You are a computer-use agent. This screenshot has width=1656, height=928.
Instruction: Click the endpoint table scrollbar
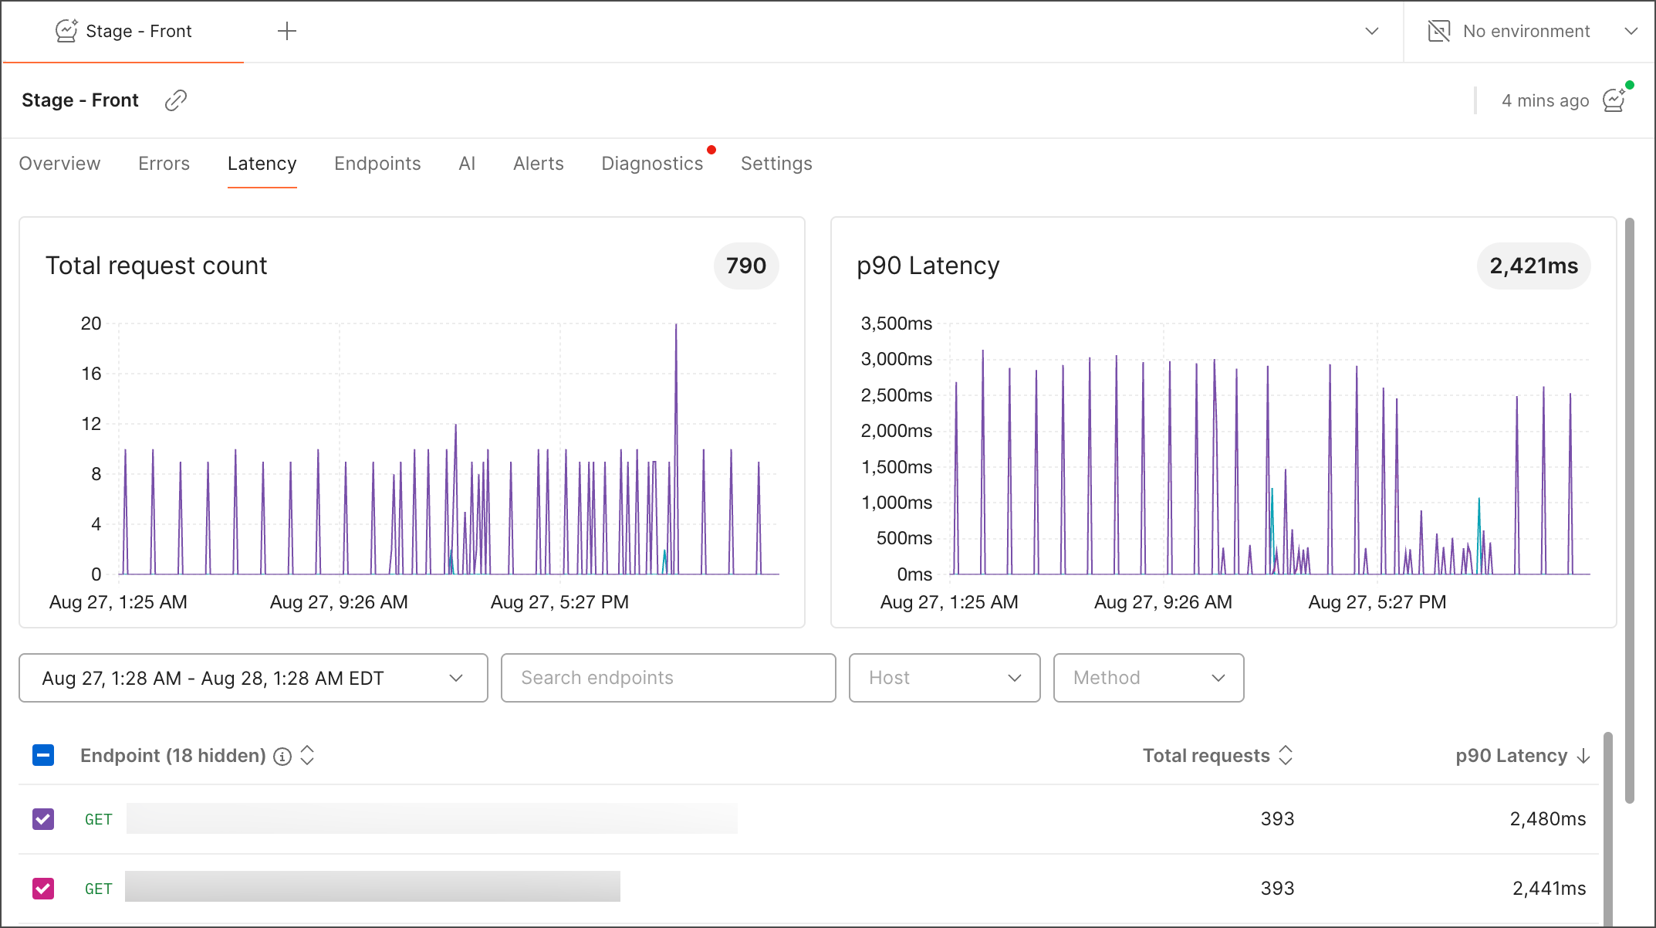[1608, 830]
